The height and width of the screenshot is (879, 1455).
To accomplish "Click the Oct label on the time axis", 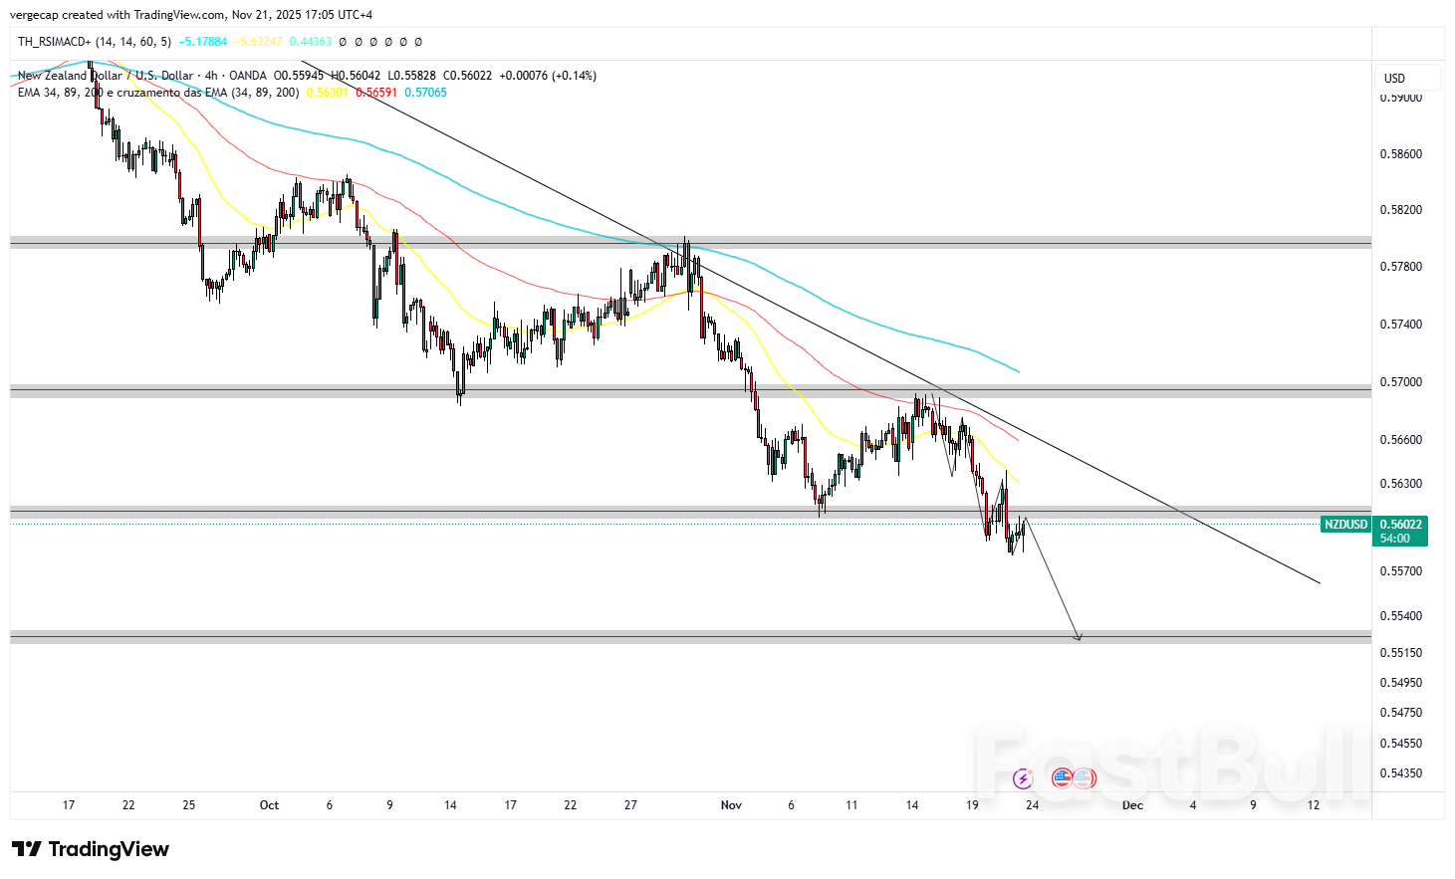I will pyautogui.click(x=269, y=805).
